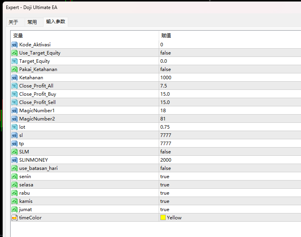
Task: Click the double-type icon beside Target_Equity
Action: click(x=15, y=61)
